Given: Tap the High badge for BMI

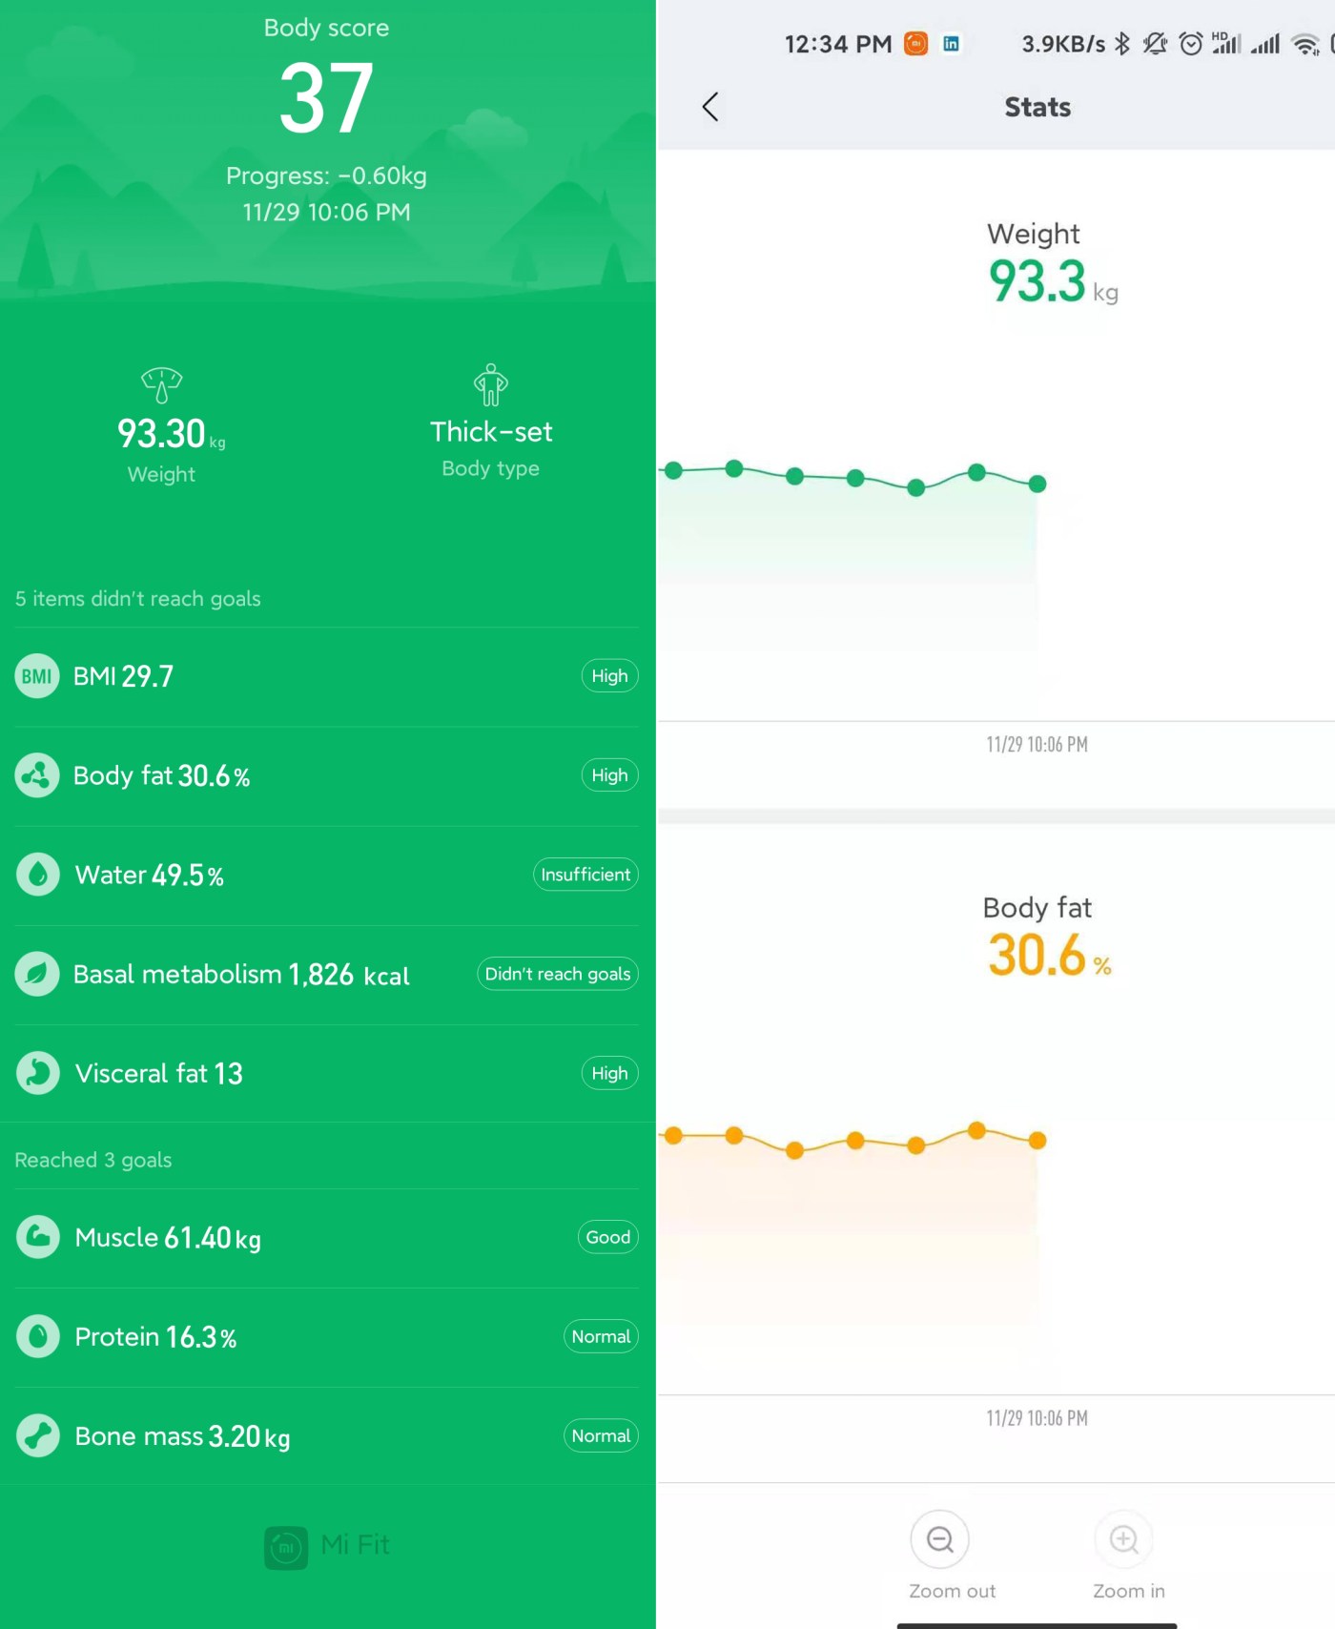Looking at the screenshot, I should (609, 676).
